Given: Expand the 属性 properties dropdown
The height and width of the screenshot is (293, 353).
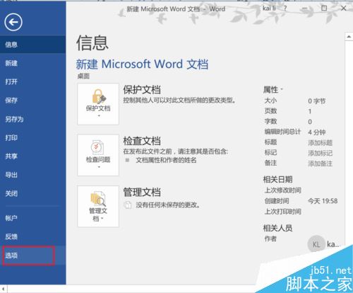Looking at the screenshot, I should tap(273, 90).
